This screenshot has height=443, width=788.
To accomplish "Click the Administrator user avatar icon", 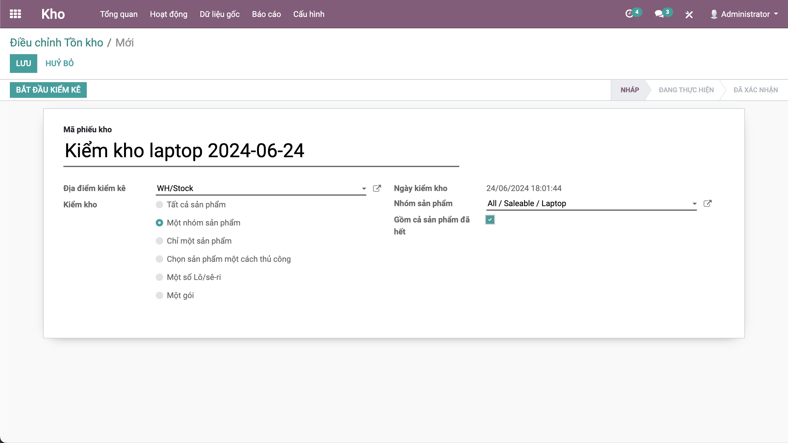I will pyautogui.click(x=714, y=14).
